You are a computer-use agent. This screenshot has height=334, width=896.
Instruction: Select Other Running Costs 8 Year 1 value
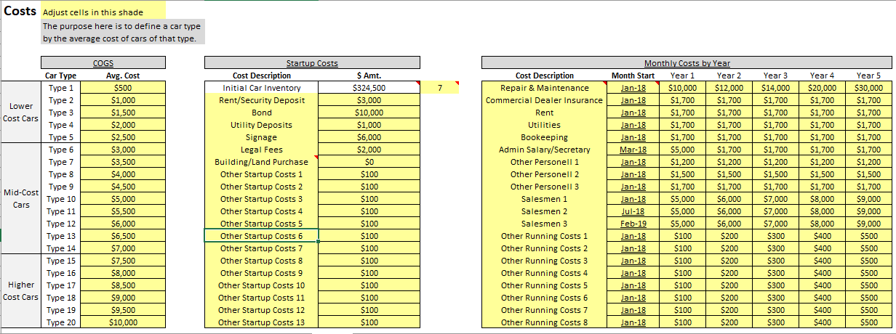pyautogui.click(x=683, y=322)
